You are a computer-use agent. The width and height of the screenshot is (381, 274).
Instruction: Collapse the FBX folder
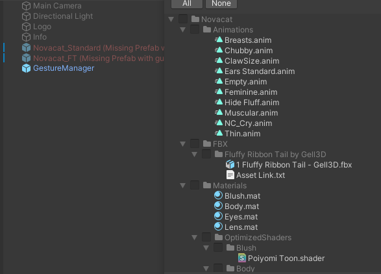pos(183,144)
